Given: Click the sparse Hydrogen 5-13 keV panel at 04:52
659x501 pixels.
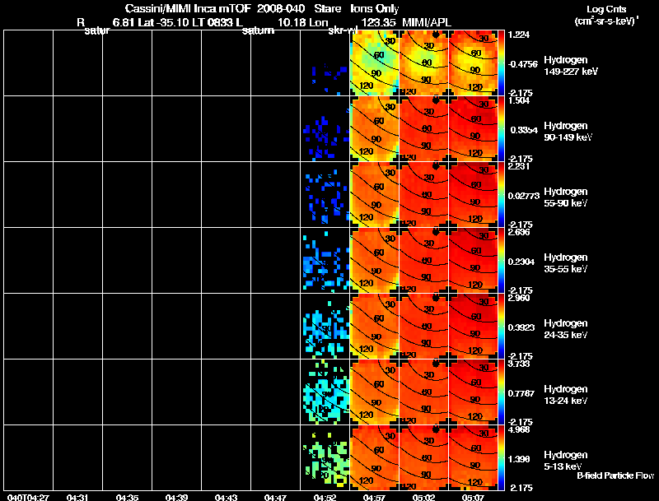Looking at the screenshot, I should point(325,458).
